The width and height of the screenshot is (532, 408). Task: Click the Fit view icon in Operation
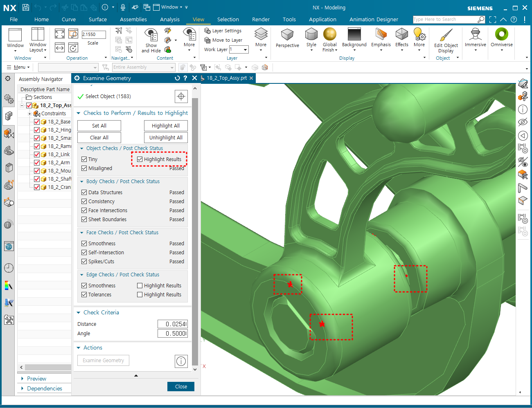pyautogui.click(x=60, y=34)
